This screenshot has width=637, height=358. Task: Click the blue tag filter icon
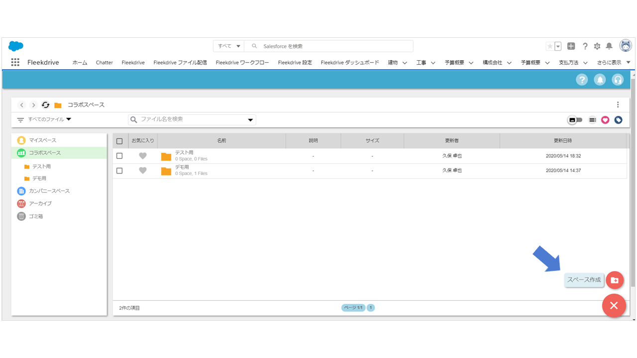(x=618, y=120)
